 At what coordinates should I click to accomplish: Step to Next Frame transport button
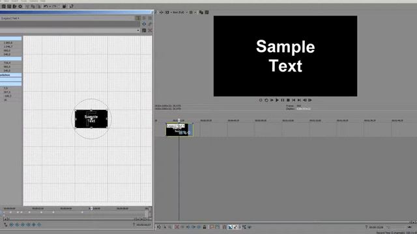click(x=310, y=100)
